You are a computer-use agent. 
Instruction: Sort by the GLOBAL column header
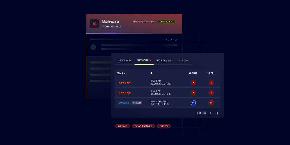click(x=193, y=73)
